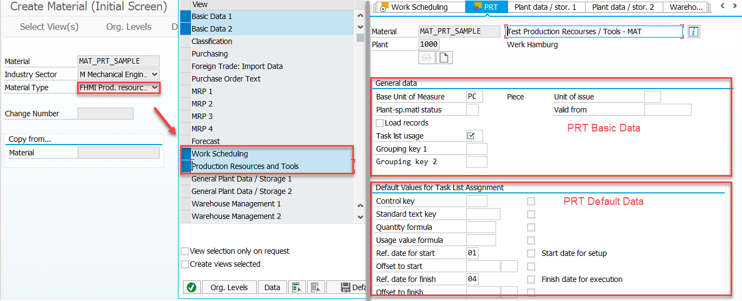Click the select all views icon

[x=296, y=287]
